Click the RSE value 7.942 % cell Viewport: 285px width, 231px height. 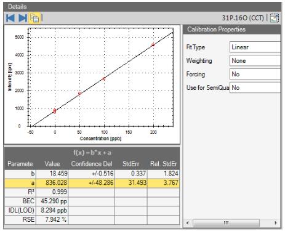[x=52, y=219]
